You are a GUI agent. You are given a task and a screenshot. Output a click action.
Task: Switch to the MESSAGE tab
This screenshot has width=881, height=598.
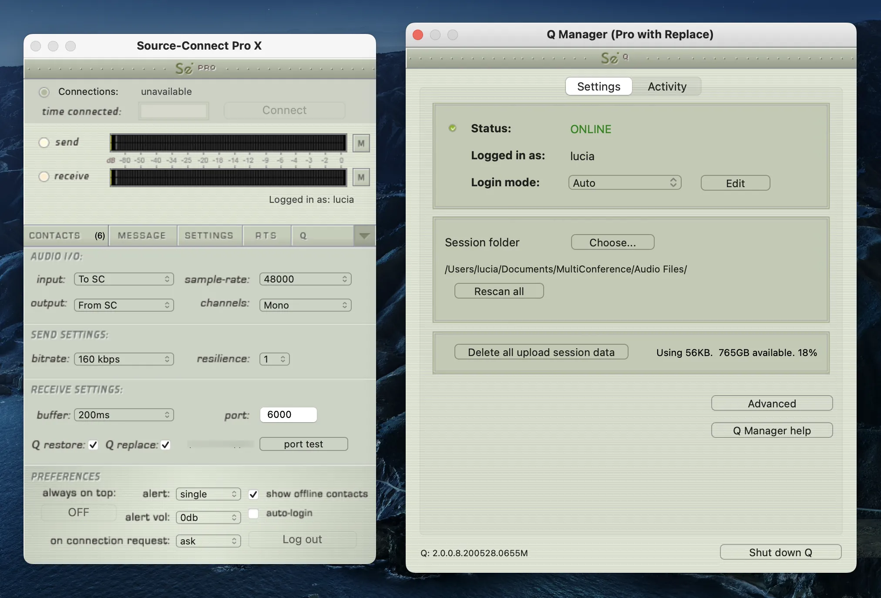pos(142,235)
